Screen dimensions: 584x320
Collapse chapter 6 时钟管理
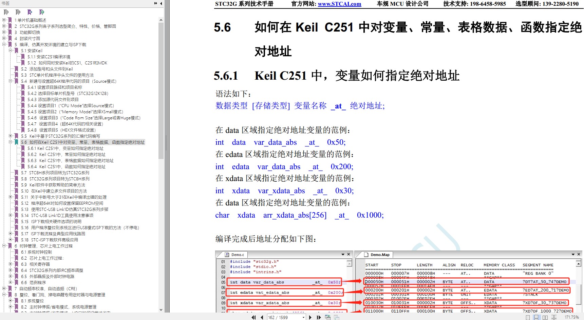tap(4, 246)
